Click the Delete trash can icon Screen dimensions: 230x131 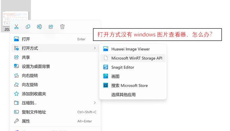point(62,27)
